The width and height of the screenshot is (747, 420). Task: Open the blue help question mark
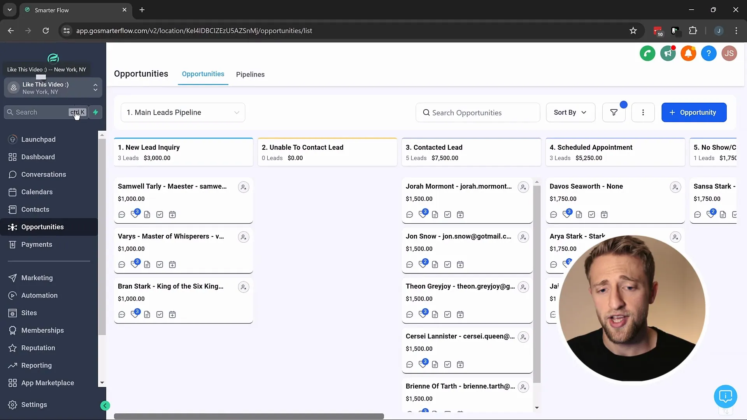click(x=709, y=53)
